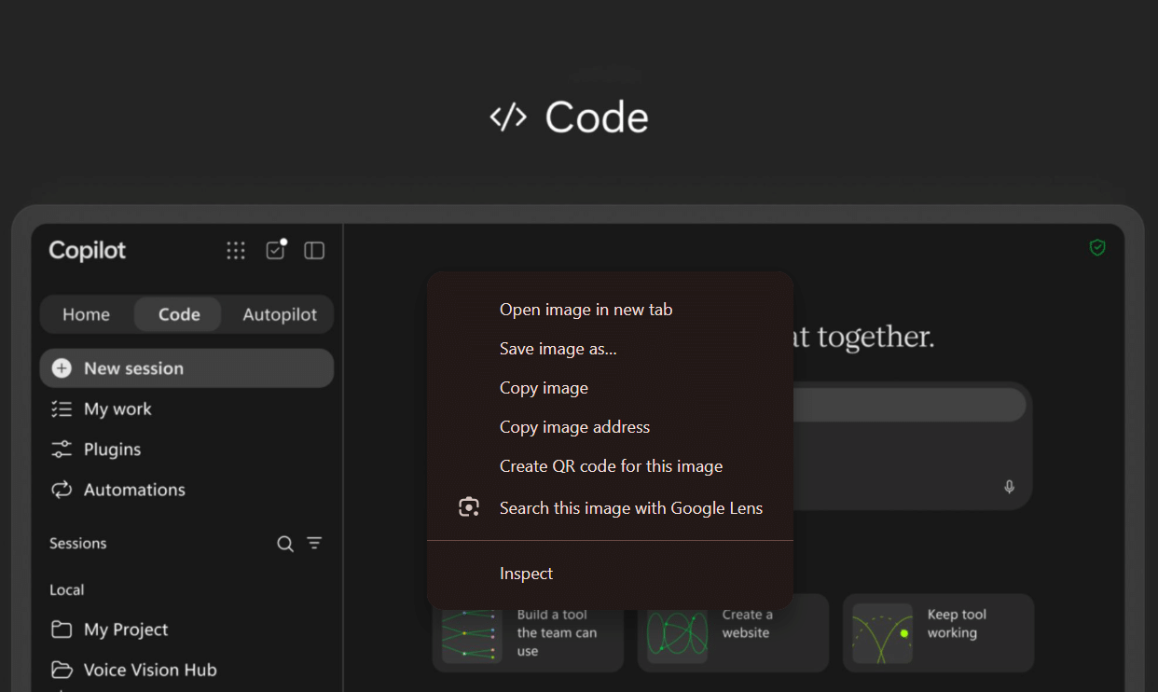The height and width of the screenshot is (692, 1158).
Task: Click the Build a tool suggestion card
Action: tap(528, 633)
